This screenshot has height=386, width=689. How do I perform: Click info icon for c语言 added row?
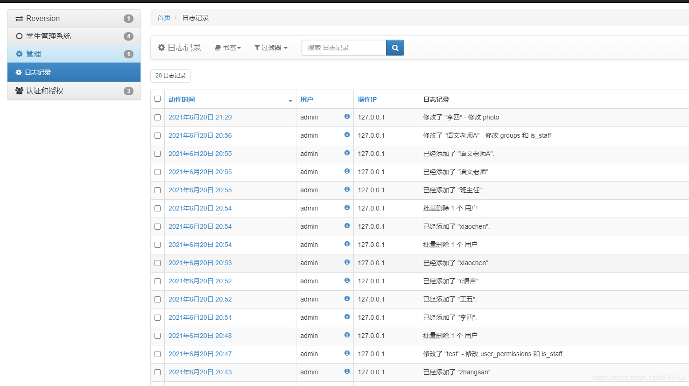tap(347, 281)
